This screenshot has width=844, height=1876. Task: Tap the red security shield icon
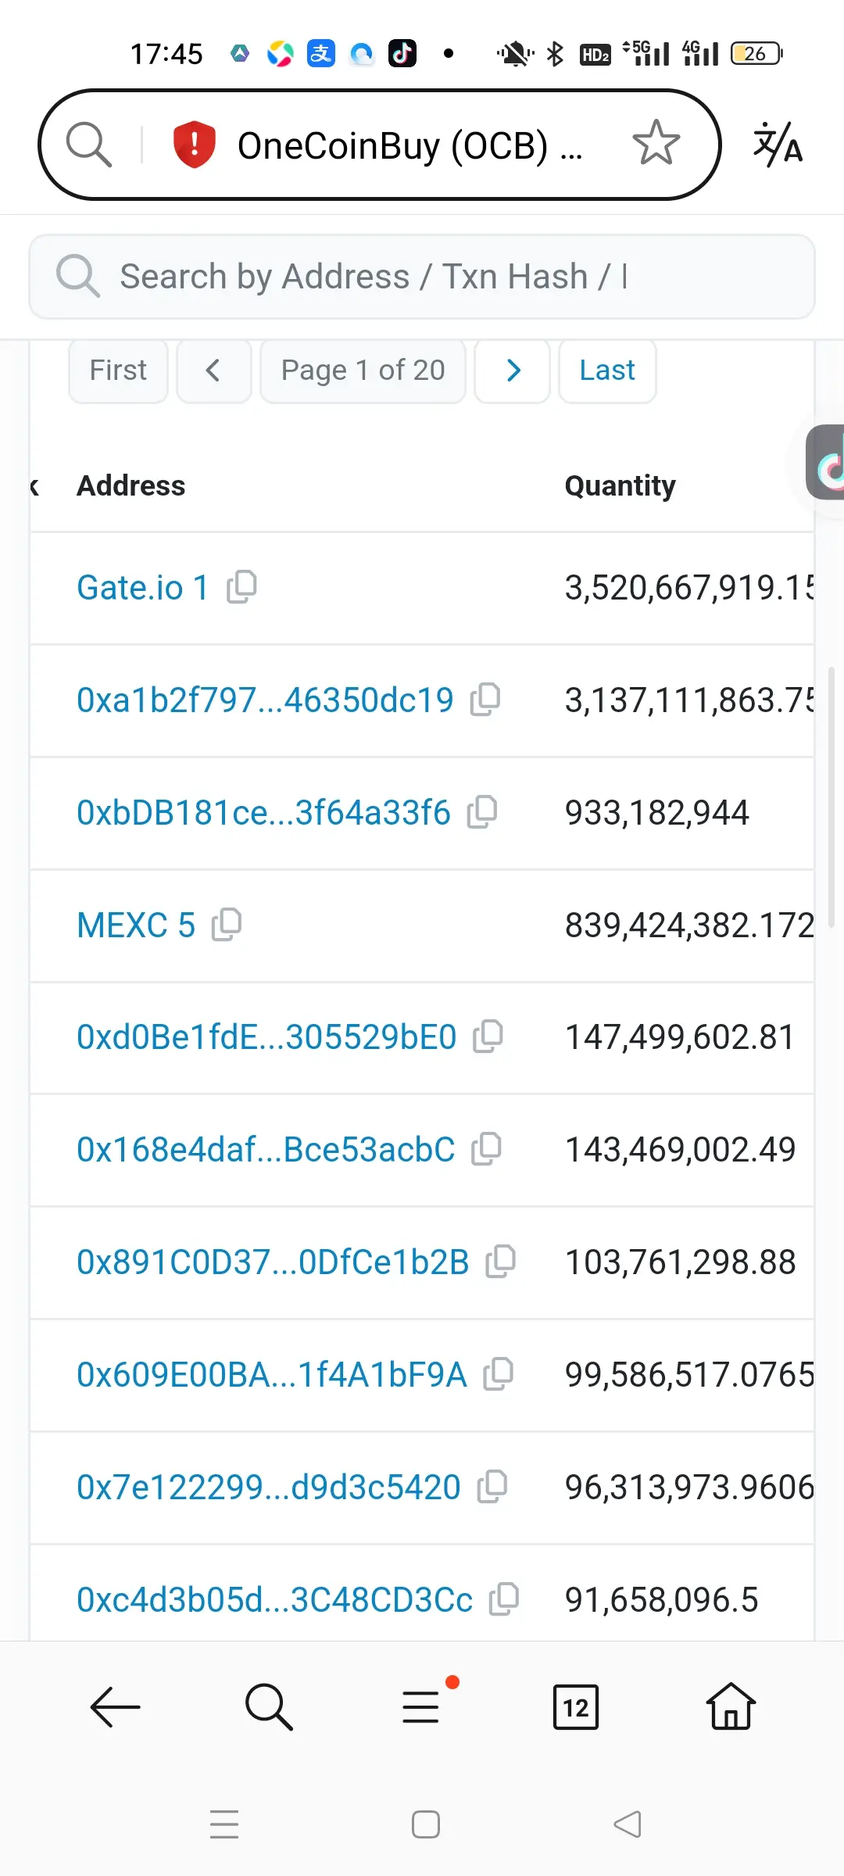[x=194, y=145]
